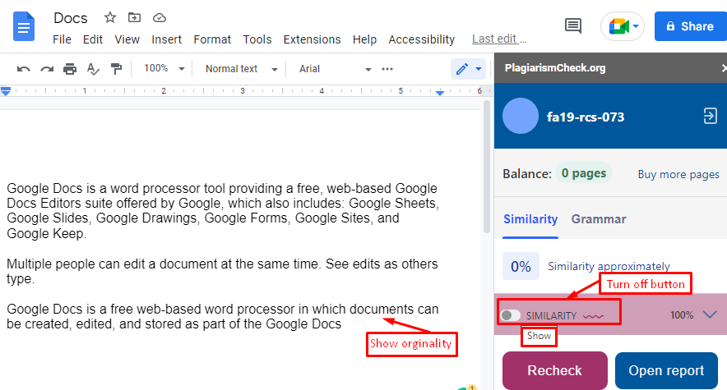
Task: Check the cloud save status icon
Action: point(160,17)
